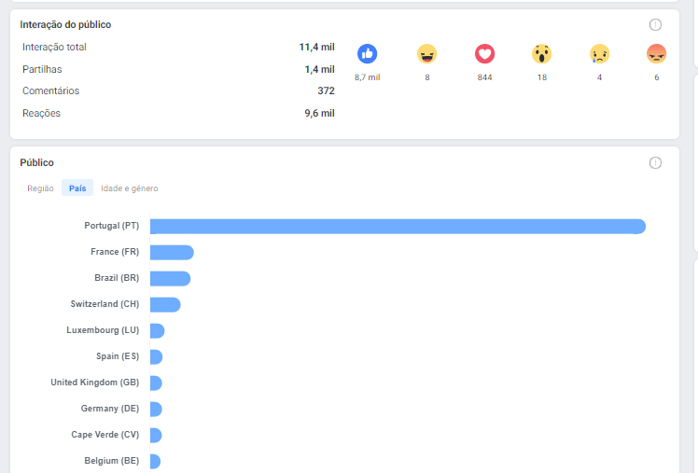Select the País tab
The height and width of the screenshot is (473, 698).
click(x=77, y=188)
